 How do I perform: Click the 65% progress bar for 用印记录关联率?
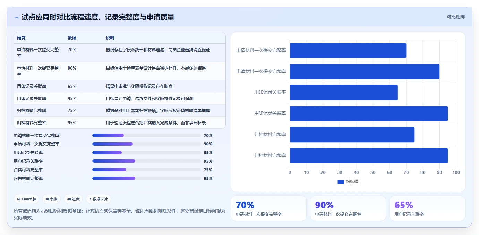[146, 153]
